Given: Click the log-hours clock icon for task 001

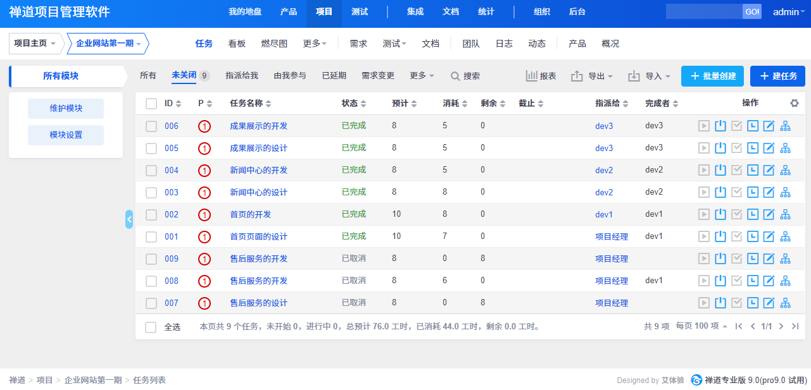Looking at the screenshot, I should 753,236.
